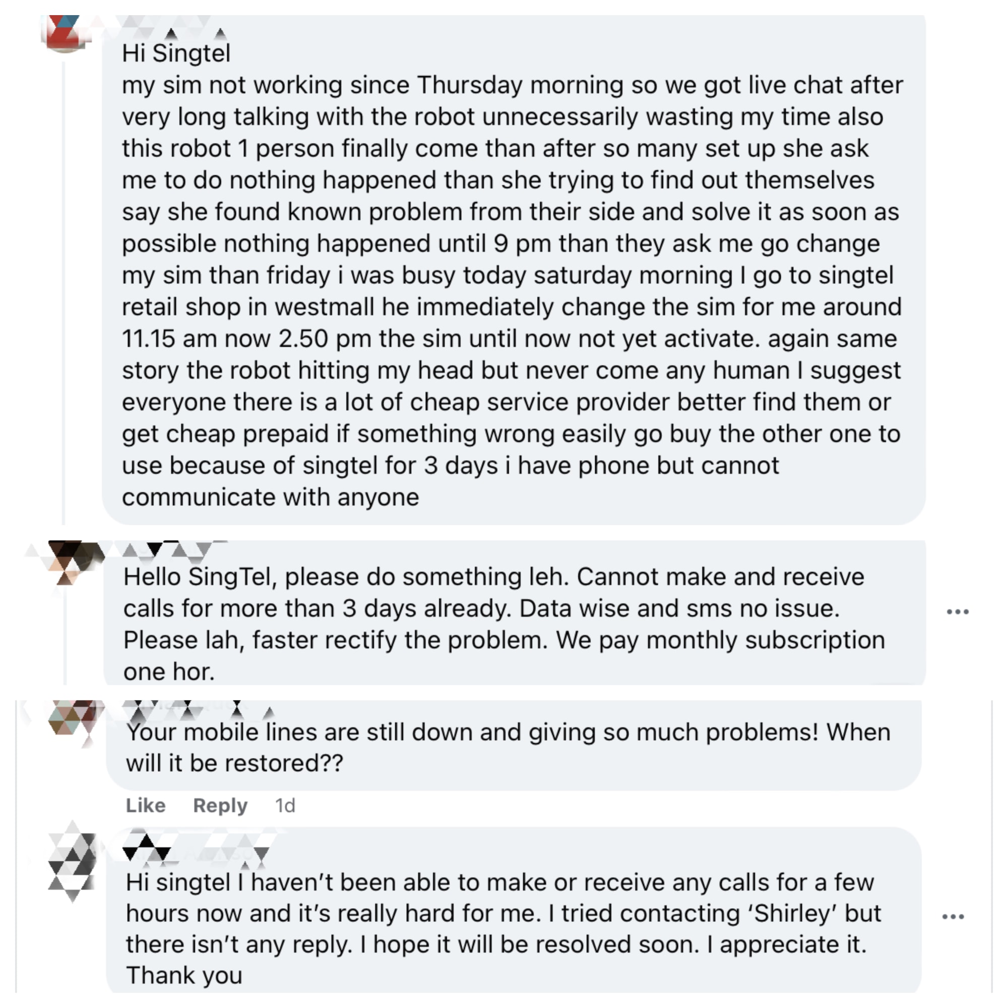
Task: Click avatar beside 'Your mobile lines are still down'
Action: (73, 720)
